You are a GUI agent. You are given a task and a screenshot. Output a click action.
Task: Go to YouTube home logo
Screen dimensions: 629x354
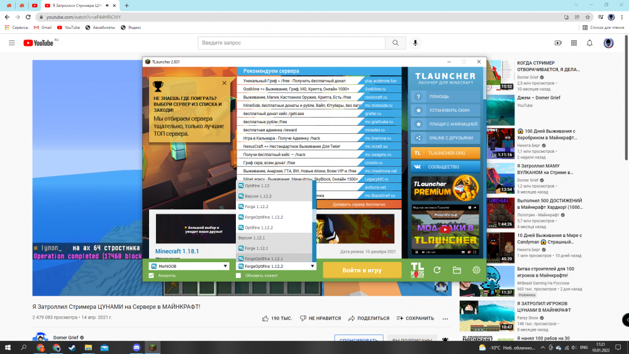[38, 43]
